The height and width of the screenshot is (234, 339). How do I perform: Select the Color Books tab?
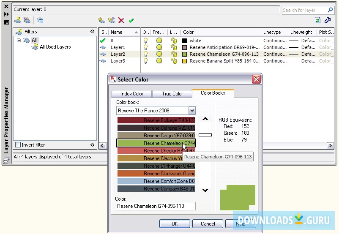[213, 93]
